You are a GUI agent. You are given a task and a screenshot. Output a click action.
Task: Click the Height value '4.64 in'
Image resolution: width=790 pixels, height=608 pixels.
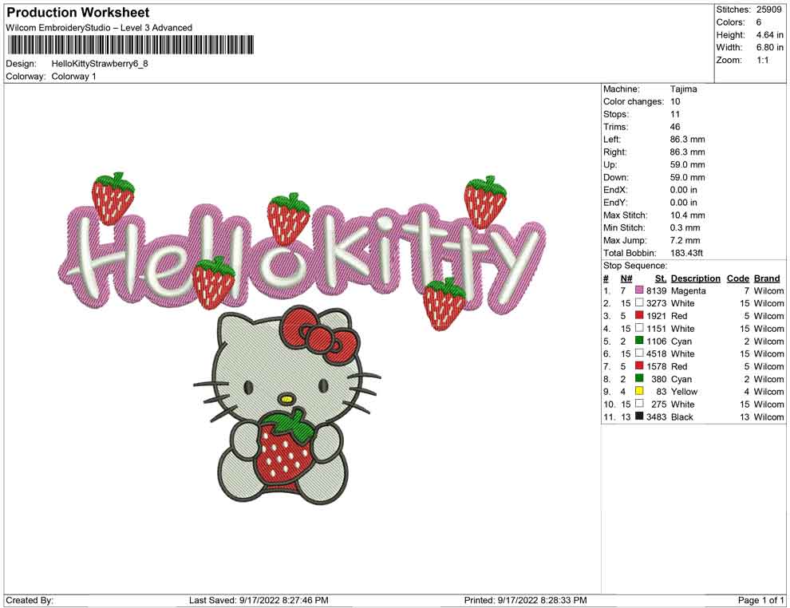click(769, 35)
